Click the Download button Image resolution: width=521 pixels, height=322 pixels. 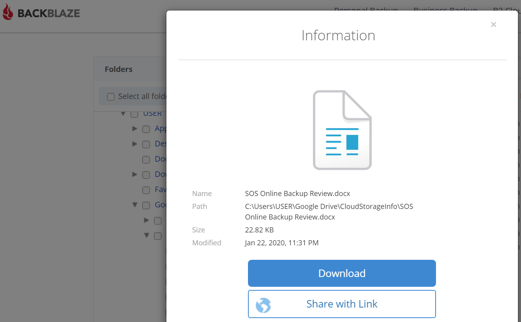click(342, 273)
